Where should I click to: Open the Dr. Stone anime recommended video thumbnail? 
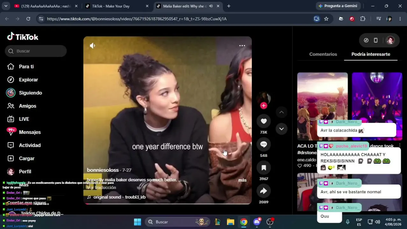click(322, 106)
